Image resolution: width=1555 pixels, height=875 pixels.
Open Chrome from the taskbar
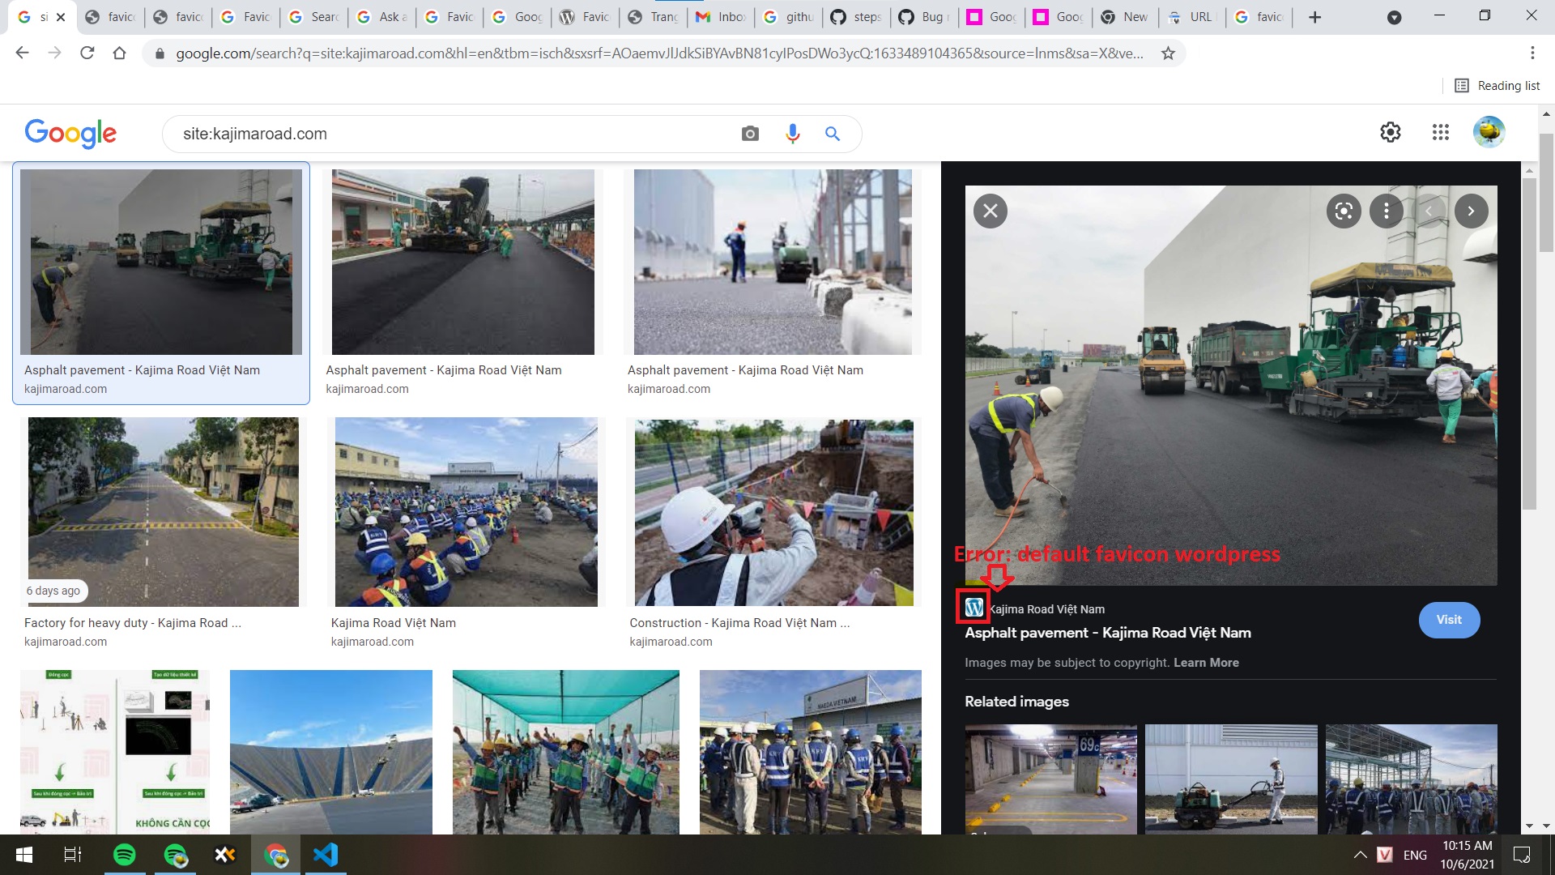tap(275, 855)
